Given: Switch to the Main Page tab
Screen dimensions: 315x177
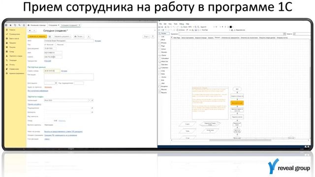Looking at the screenshot, I should pyautogui.click(x=177, y=38).
